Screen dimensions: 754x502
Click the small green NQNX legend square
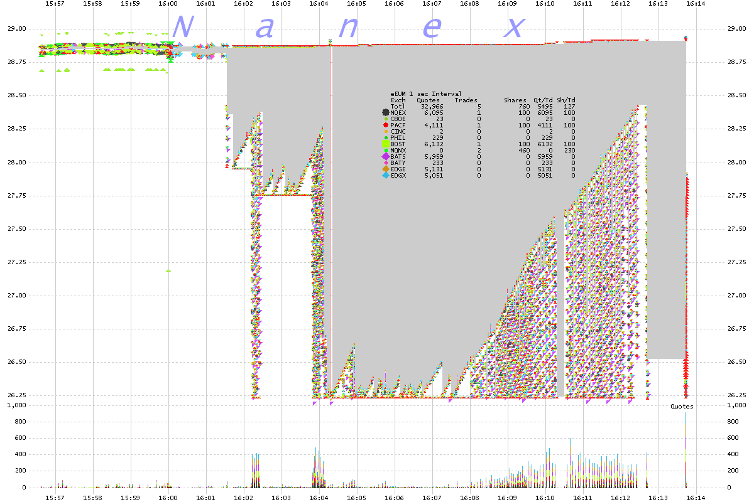[x=386, y=150]
